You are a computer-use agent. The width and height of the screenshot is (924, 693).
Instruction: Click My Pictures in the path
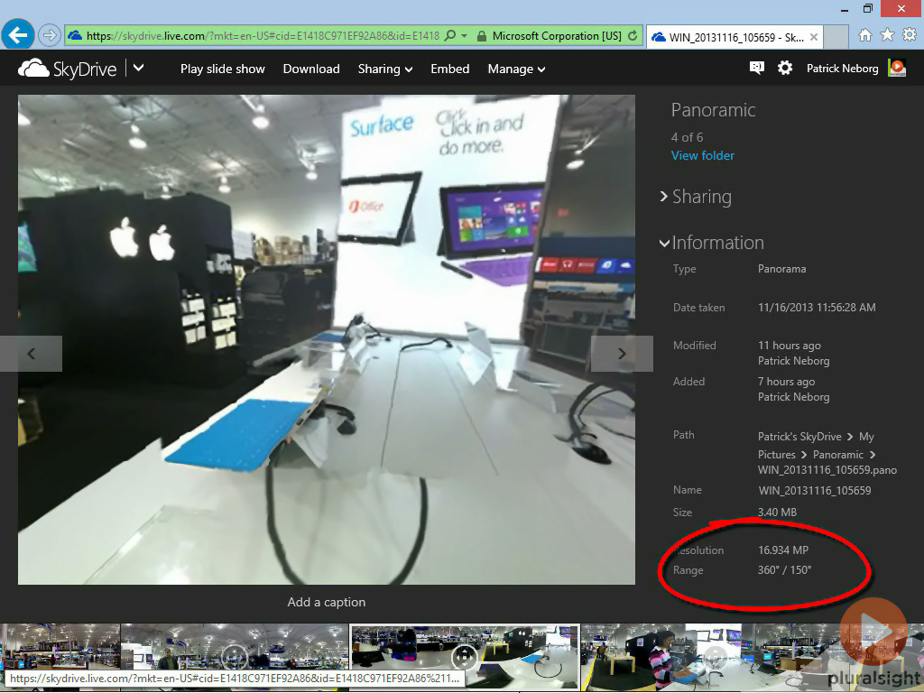tap(816, 446)
